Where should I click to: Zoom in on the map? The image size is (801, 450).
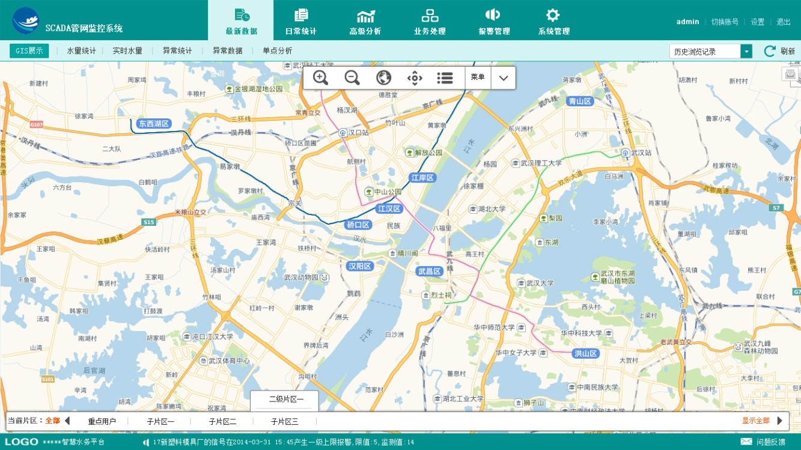coord(320,78)
